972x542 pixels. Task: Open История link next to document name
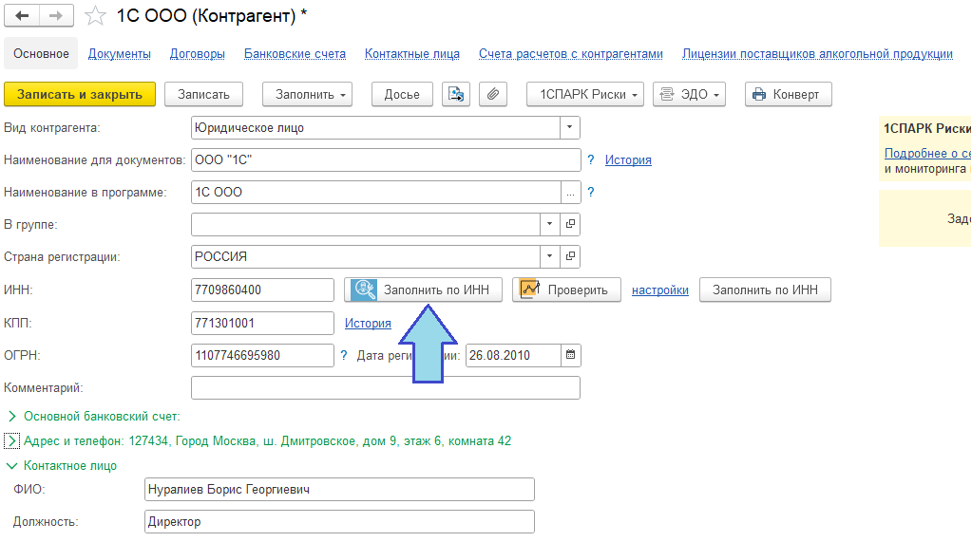[628, 159]
